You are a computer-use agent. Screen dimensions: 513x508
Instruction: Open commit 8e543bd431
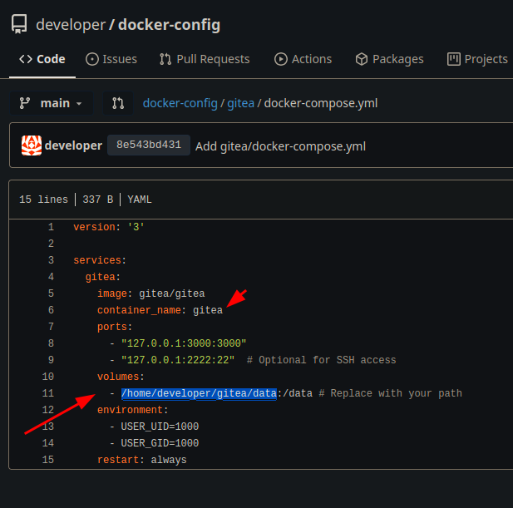click(149, 145)
